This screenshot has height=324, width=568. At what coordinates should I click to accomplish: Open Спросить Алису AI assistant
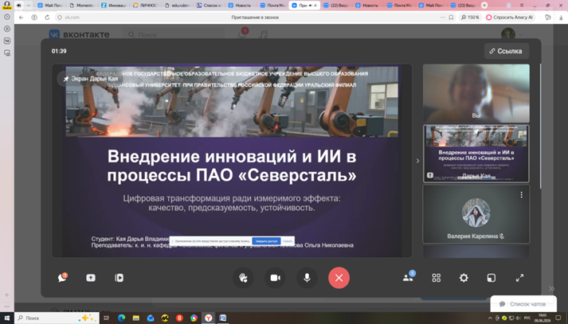click(510, 18)
